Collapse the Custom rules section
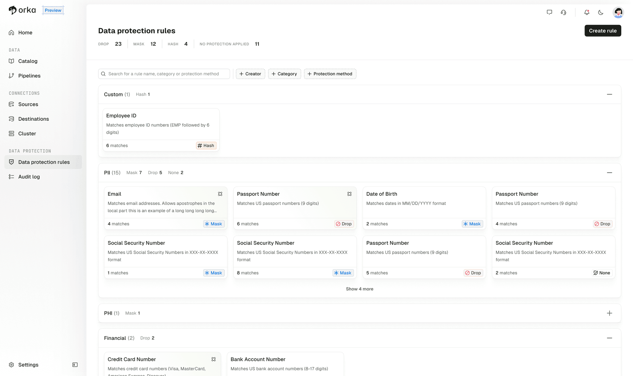This screenshot has height=376, width=633. (609, 94)
